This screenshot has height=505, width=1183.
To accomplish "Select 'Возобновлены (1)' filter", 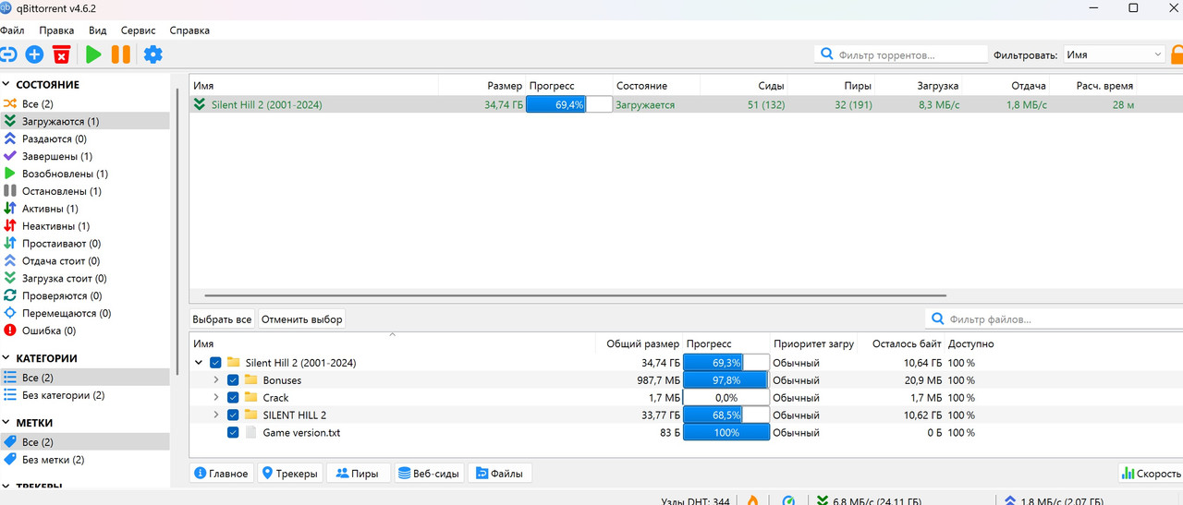I will [85, 174].
